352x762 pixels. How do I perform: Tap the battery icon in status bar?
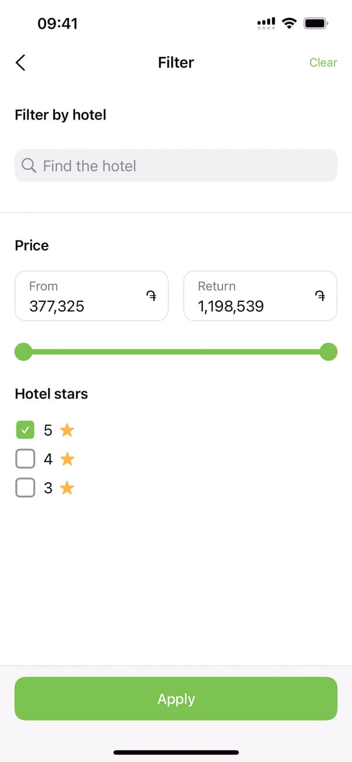[x=316, y=23]
